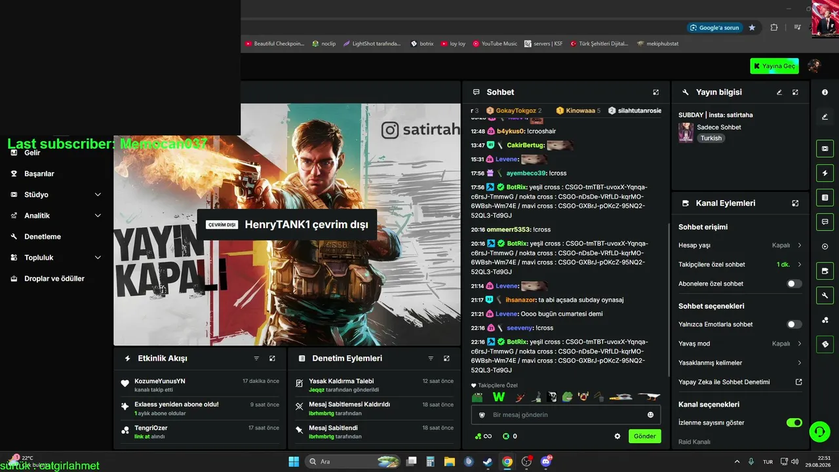Toggle the wrench moderation icon in right sidebar
839x472 pixels.
[x=825, y=295]
